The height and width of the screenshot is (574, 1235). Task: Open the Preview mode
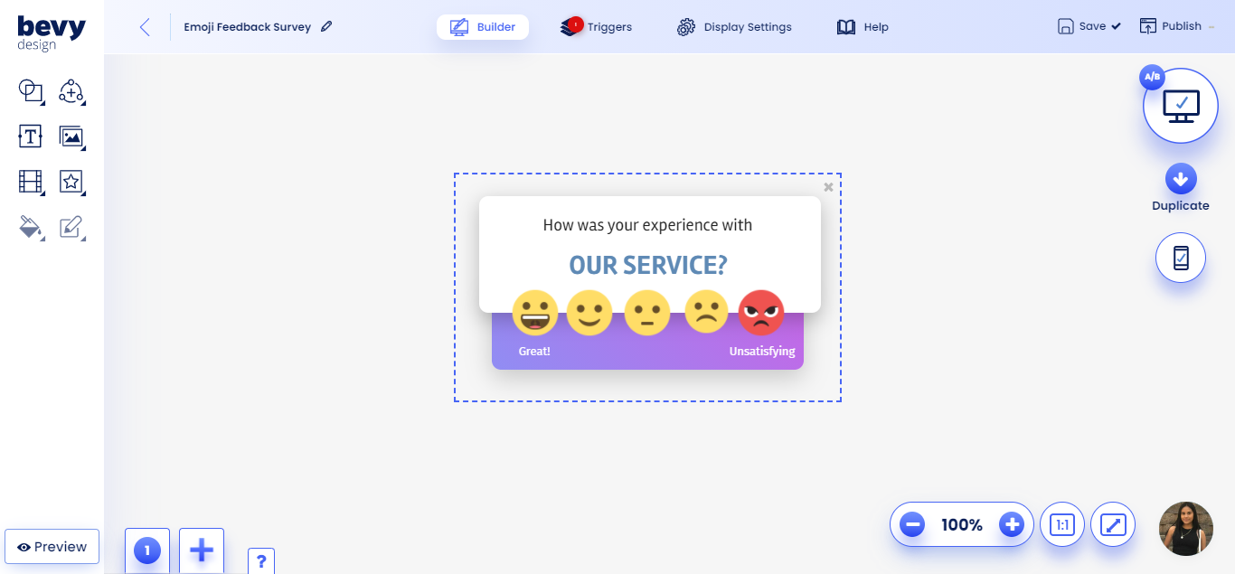52,546
